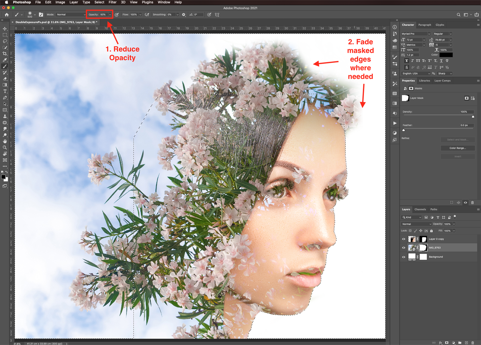
Task: Open the Flow percentage dropdown arrow
Action: click(x=140, y=15)
